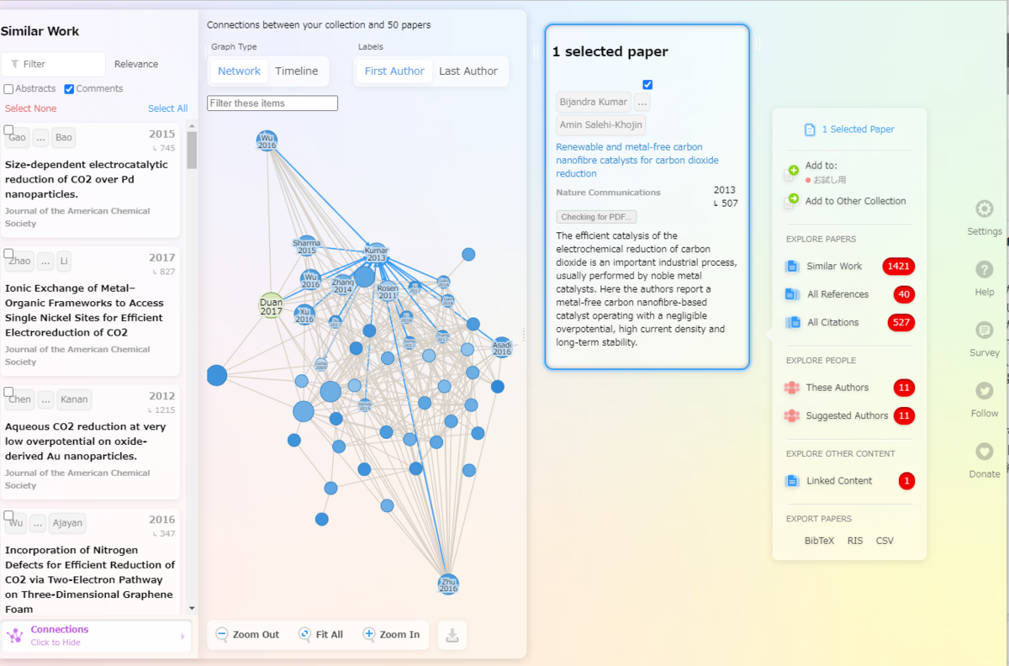Select the Sharma 2015 node
Image resolution: width=1009 pixels, height=666 pixels.
[x=307, y=246]
